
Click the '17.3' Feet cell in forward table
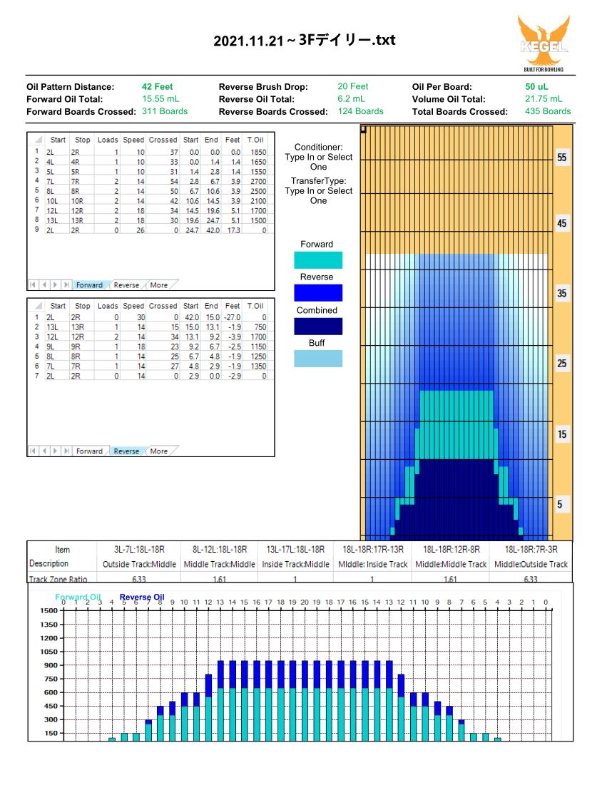click(233, 230)
